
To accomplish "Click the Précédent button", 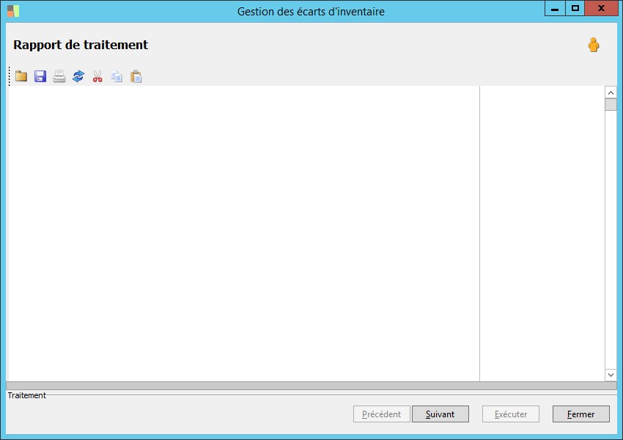I will click(x=381, y=414).
